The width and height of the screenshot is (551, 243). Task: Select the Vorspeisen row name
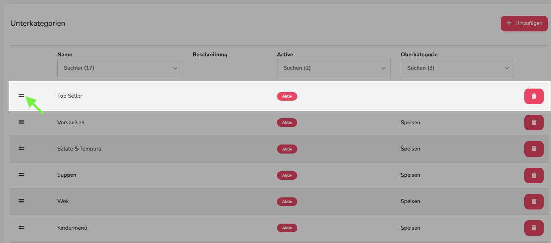point(71,123)
